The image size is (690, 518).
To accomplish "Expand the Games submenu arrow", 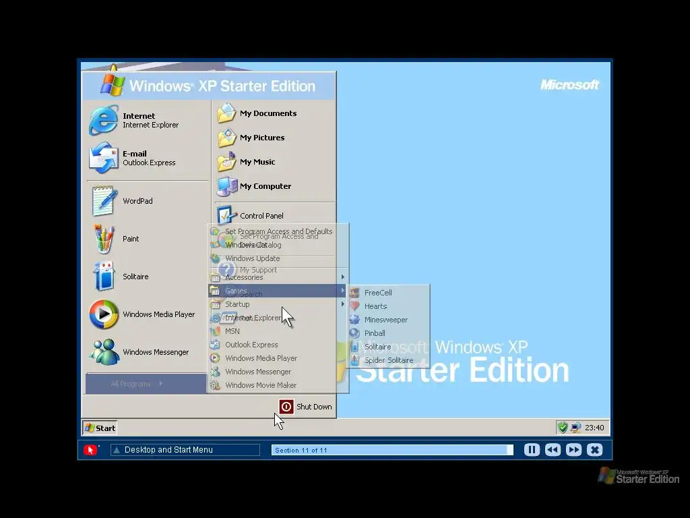I will (343, 290).
